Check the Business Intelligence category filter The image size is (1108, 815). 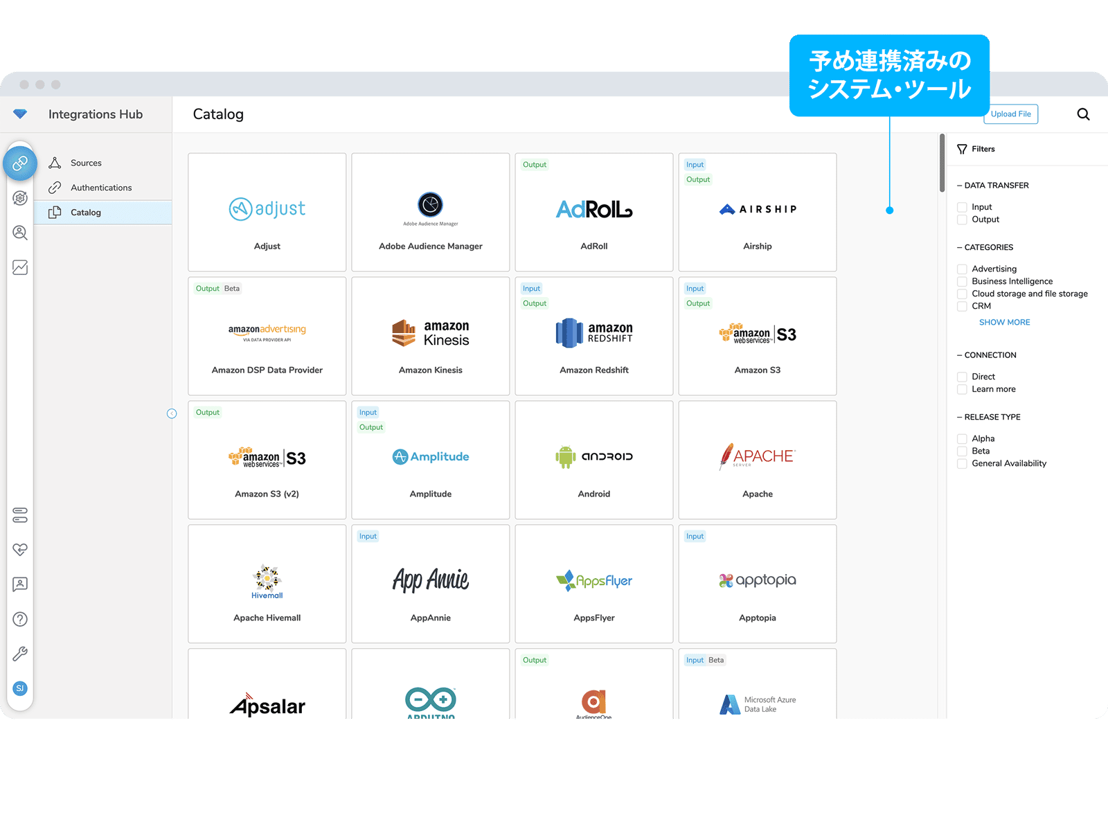(x=962, y=281)
